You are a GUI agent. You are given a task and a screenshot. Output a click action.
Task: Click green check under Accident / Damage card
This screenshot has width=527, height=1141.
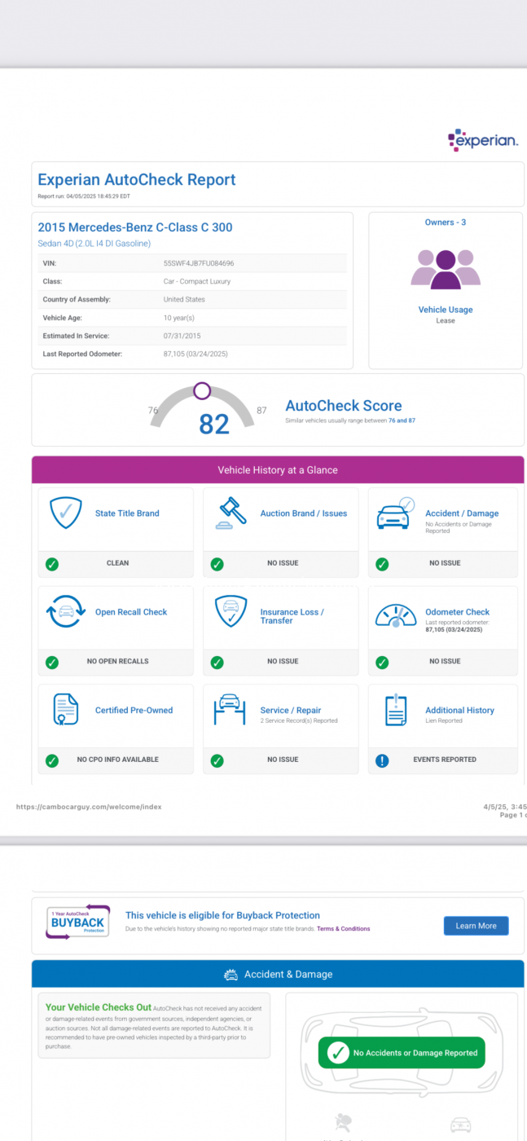382,564
